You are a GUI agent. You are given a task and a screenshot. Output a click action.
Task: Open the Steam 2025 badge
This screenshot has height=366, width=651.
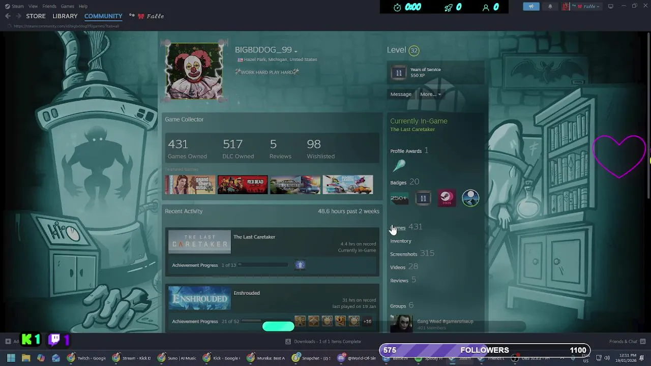pyautogui.click(x=447, y=198)
